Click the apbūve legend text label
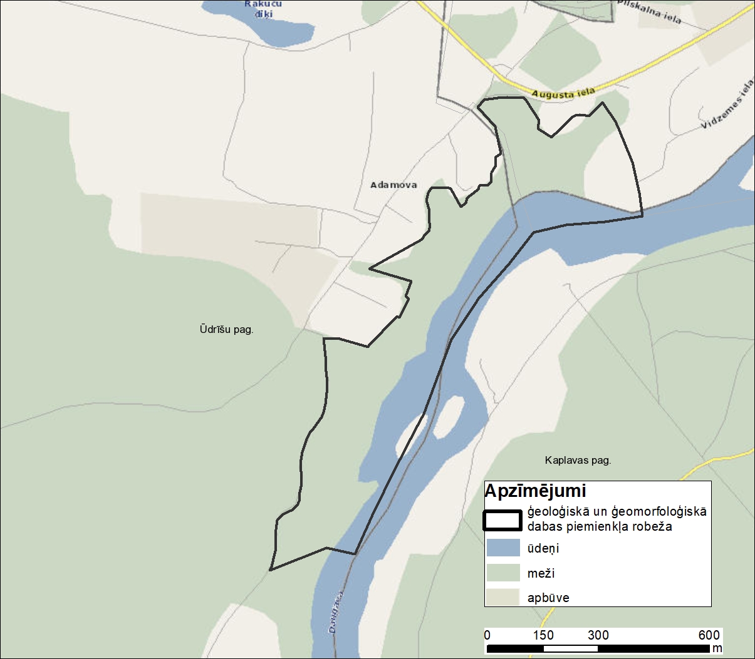Viewport: 755px width, 659px height. 548,598
